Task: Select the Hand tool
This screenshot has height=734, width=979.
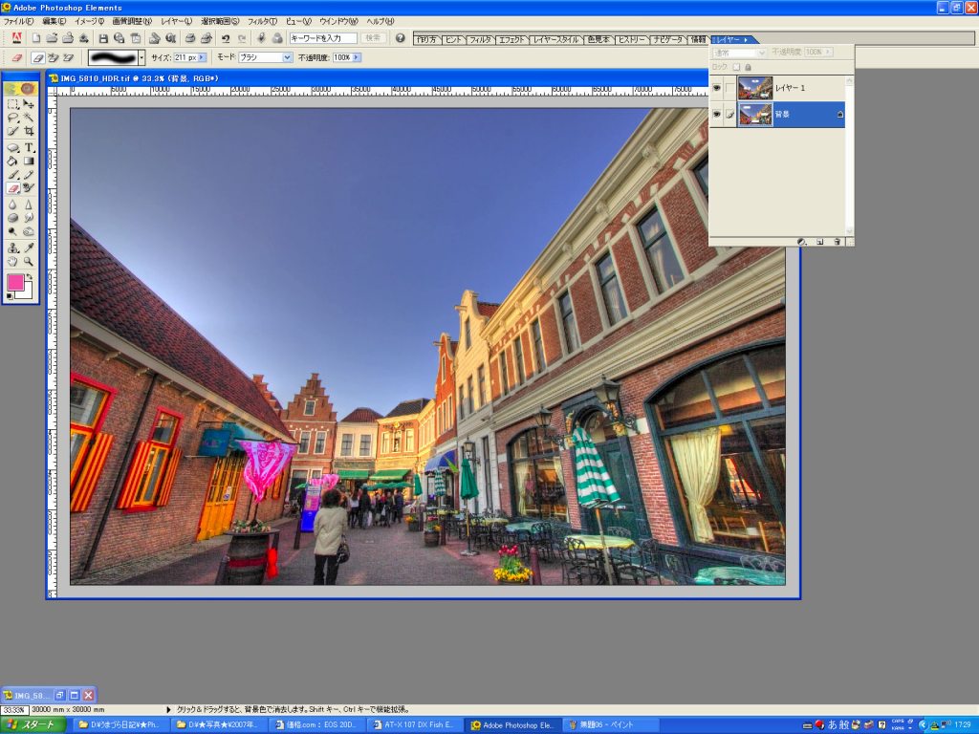Action: (12, 261)
